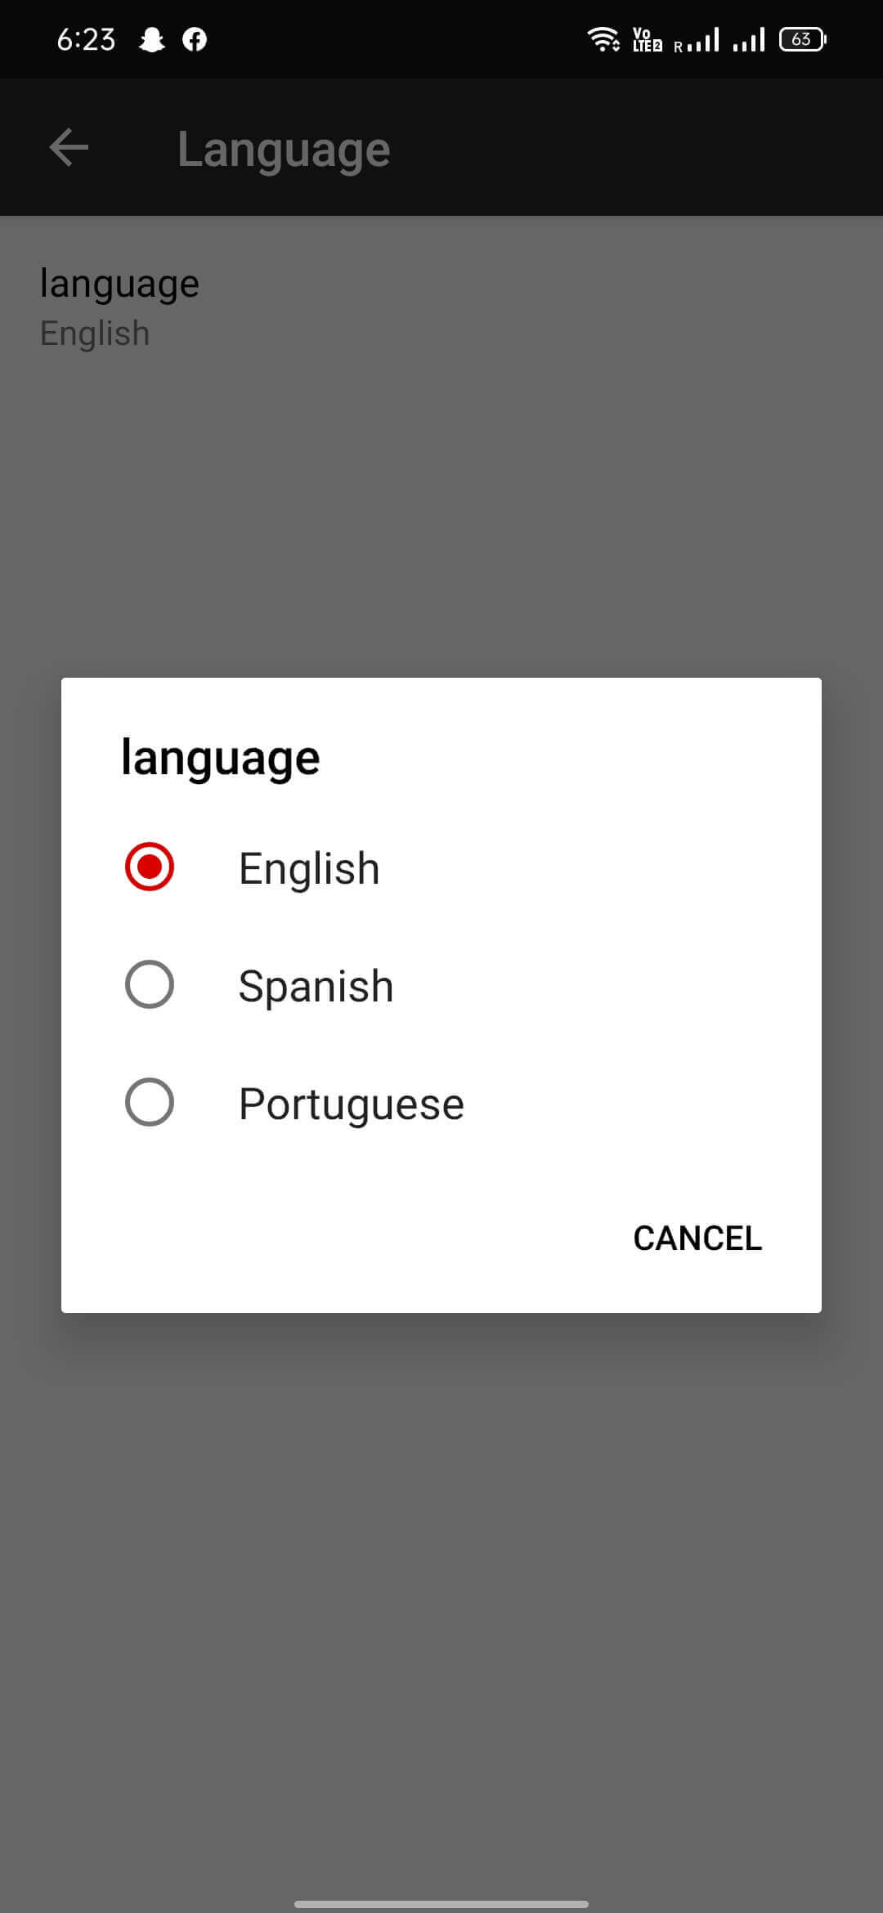Choose the English language label
883x1913 pixels.
tap(309, 868)
